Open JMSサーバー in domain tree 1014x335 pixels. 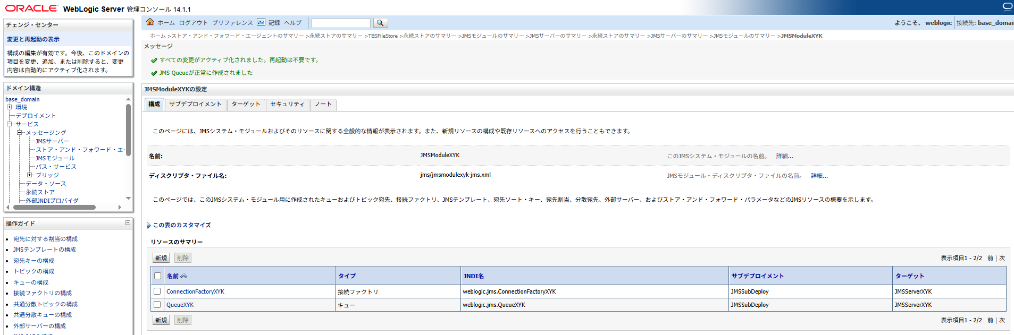coord(52,141)
